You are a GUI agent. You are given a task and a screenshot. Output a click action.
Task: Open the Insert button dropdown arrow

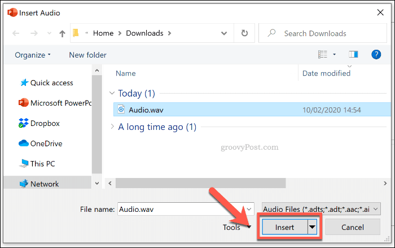tap(312, 227)
